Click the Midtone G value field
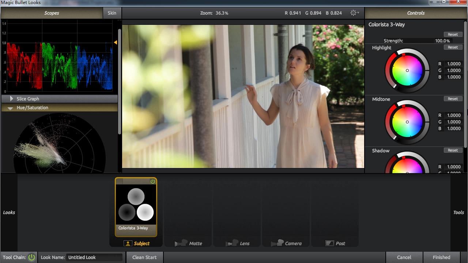The image size is (468, 263). pyautogui.click(x=454, y=122)
